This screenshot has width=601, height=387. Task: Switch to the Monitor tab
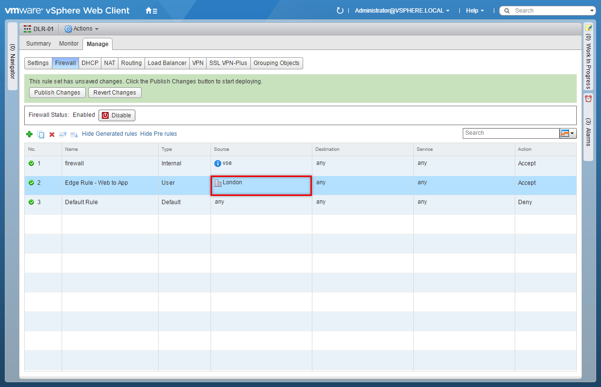point(69,44)
